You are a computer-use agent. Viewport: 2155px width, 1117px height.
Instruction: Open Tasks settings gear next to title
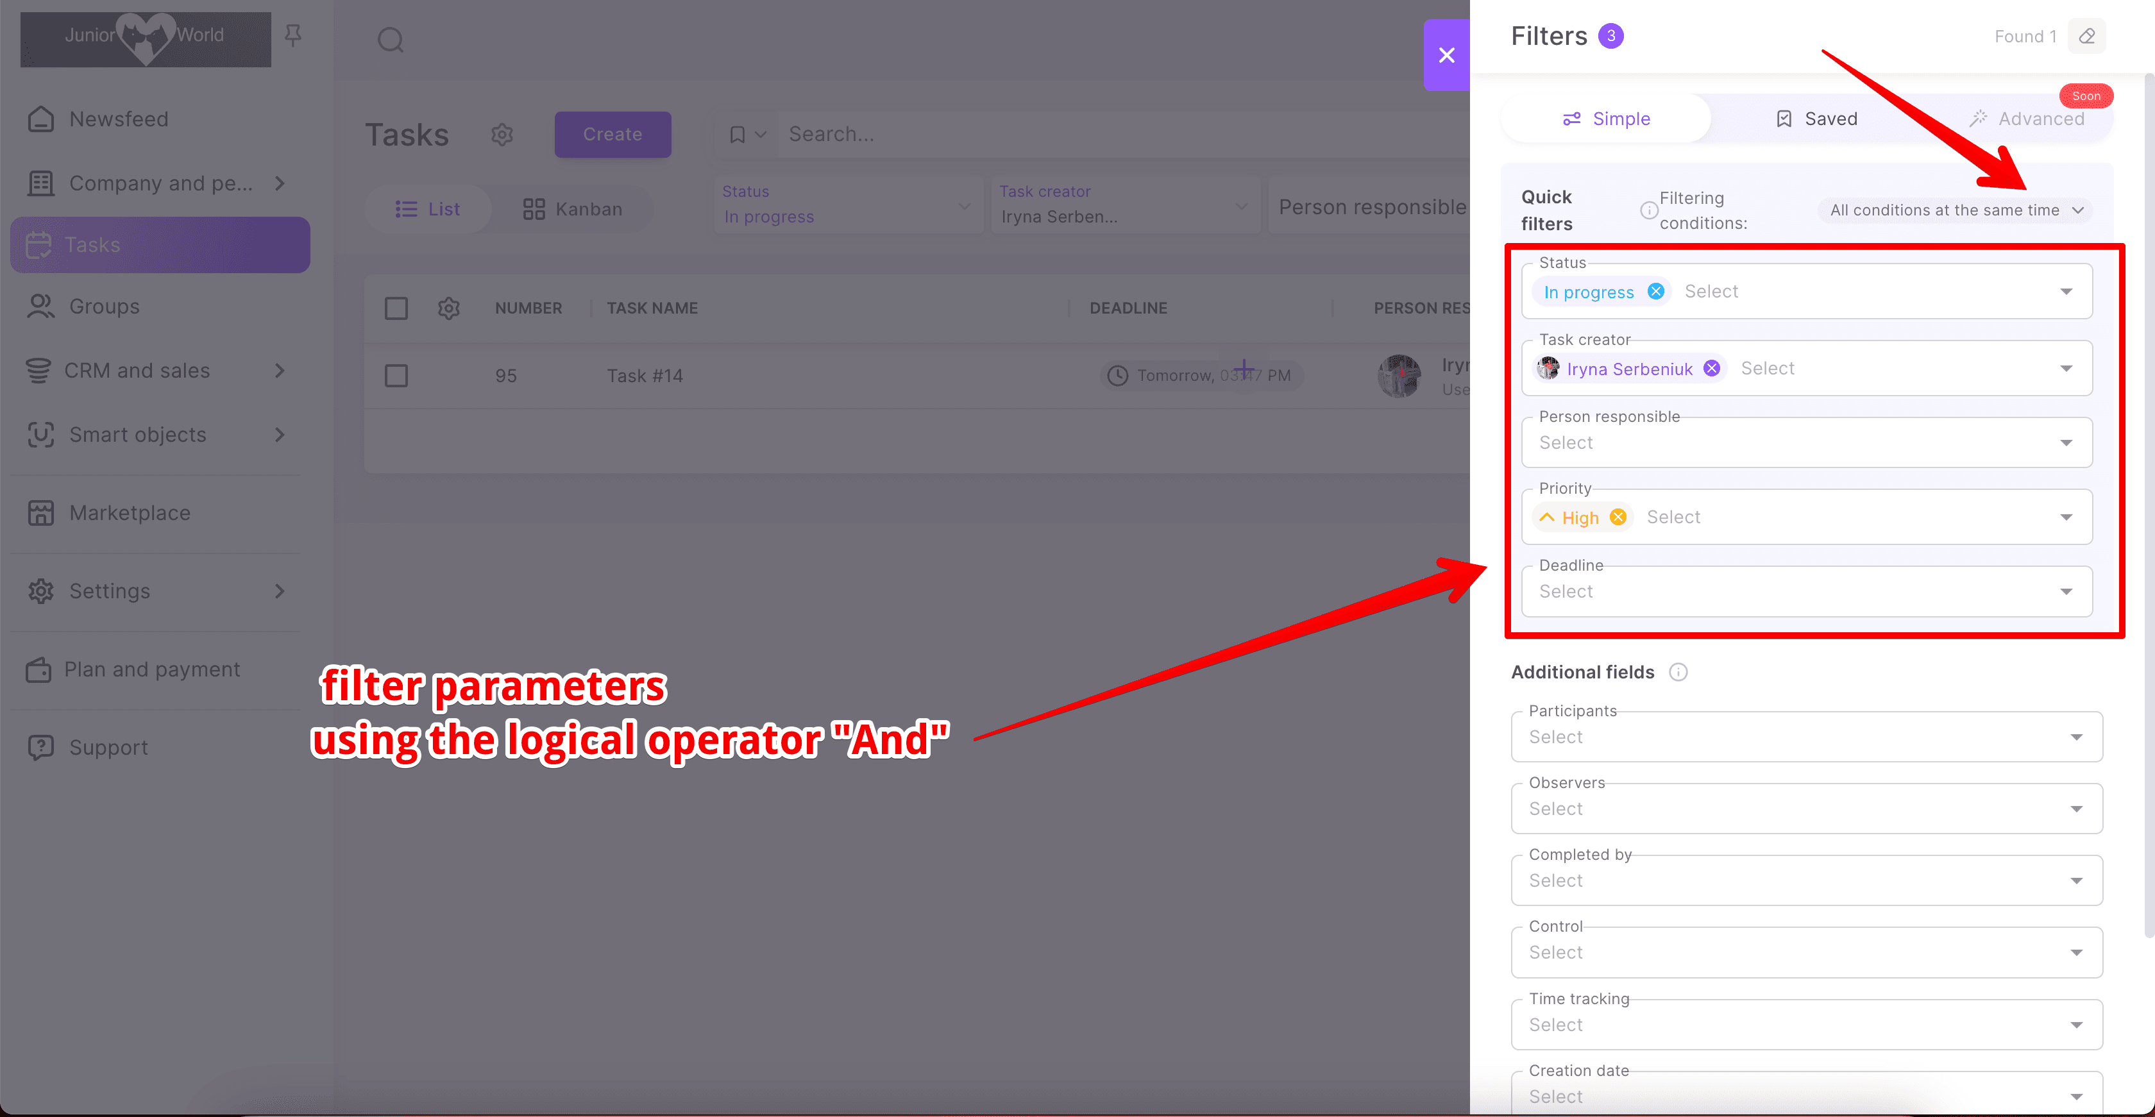502,135
